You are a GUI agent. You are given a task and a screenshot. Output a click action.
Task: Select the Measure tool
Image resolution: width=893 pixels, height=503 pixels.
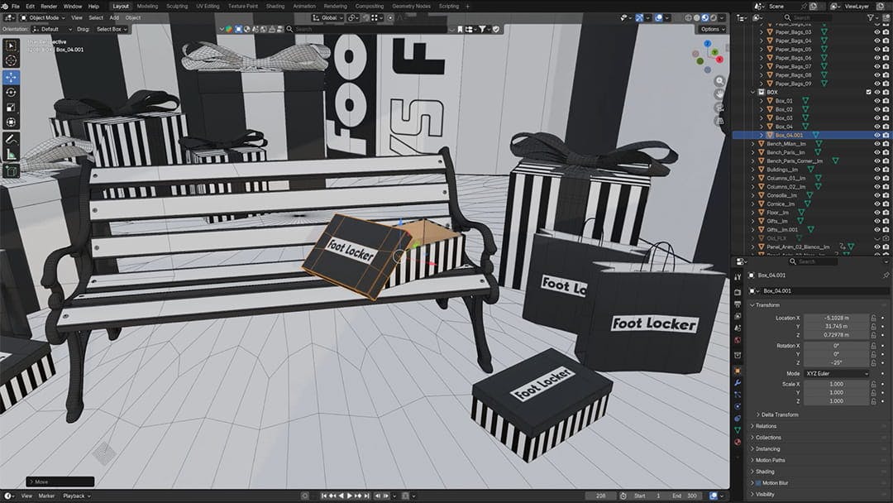[x=11, y=154]
